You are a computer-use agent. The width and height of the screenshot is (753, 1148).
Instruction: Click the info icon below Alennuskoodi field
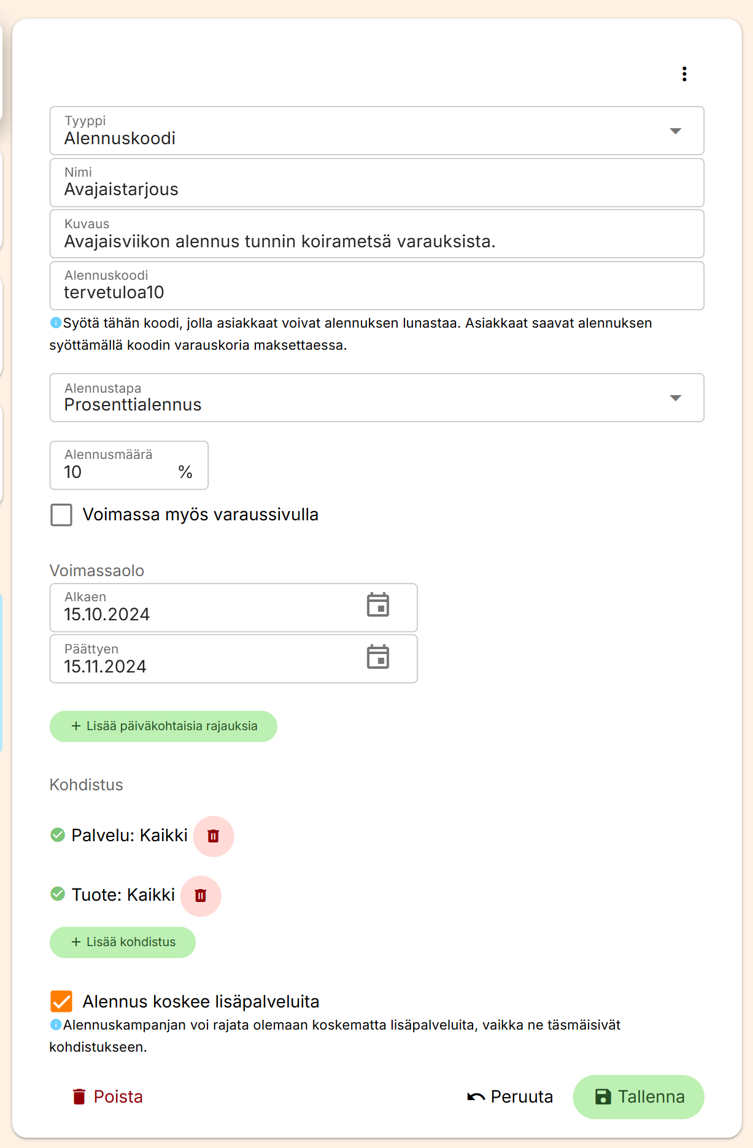click(56, 323)
